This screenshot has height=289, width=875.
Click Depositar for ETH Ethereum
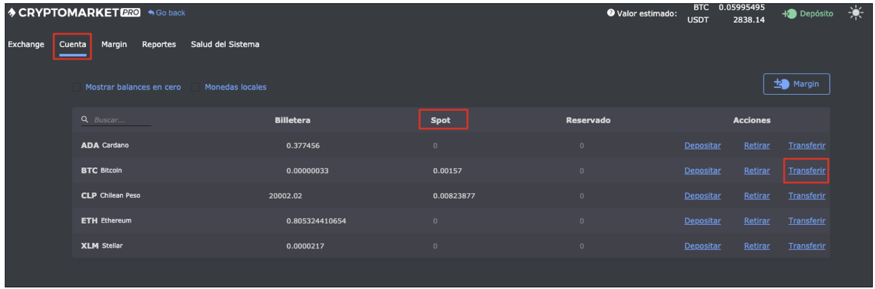click(703, 221)
